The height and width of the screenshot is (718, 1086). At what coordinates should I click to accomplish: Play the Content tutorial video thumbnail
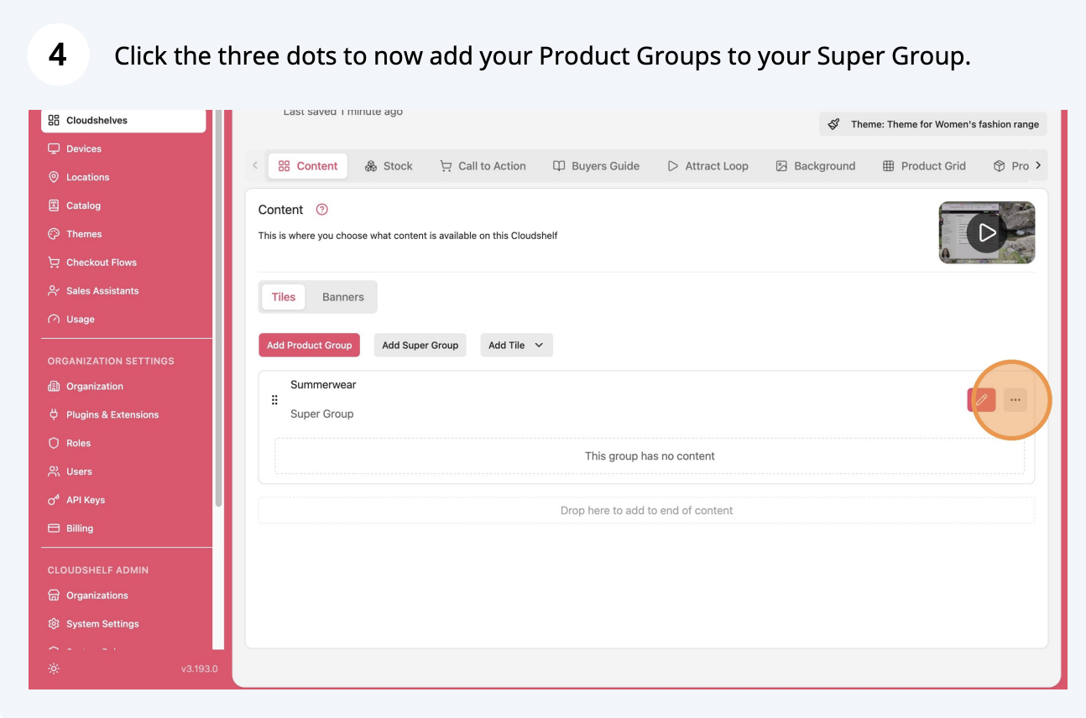pos(986,232)
